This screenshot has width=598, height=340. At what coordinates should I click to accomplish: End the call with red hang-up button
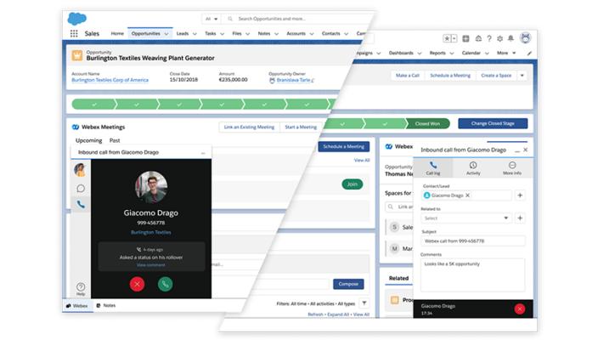[520, 309]
